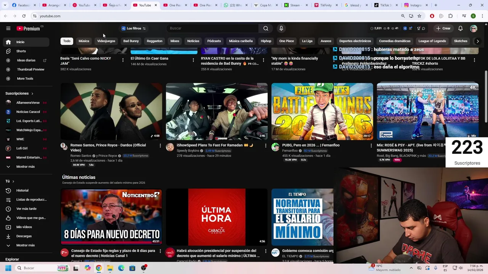
Task: Click the Crear button
Action: [x=443, y=29]
